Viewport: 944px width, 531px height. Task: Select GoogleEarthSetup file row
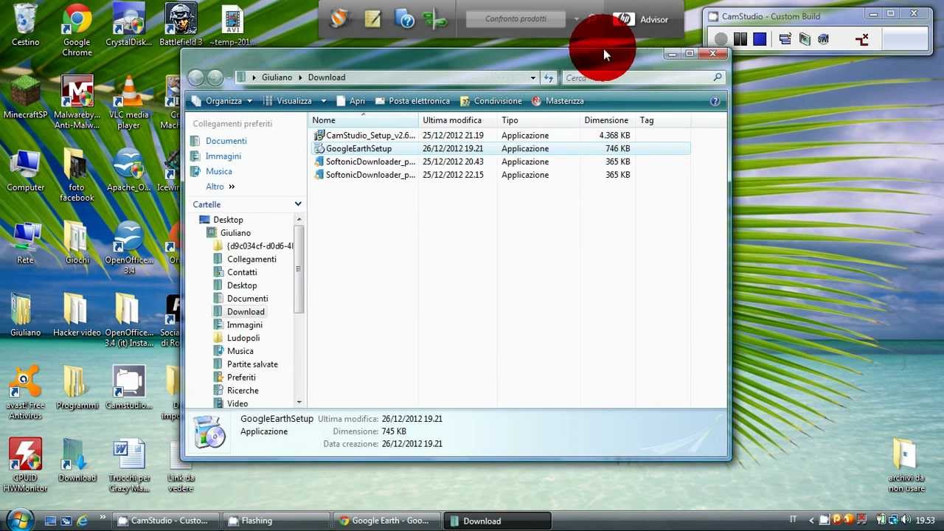click(500, 148)
